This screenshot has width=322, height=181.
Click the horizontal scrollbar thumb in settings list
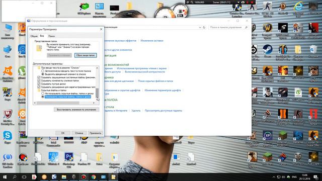[58, 103]
